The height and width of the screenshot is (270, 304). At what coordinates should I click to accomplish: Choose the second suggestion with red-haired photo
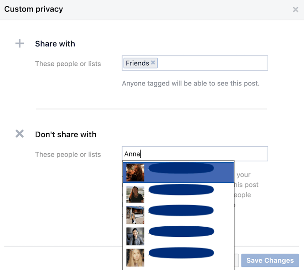(x=178, y=194)
